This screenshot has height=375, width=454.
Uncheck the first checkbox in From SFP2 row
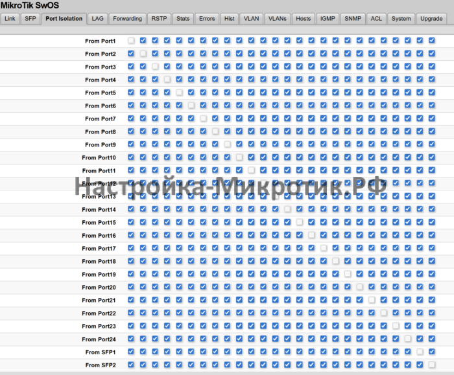(x=132, y=365)
